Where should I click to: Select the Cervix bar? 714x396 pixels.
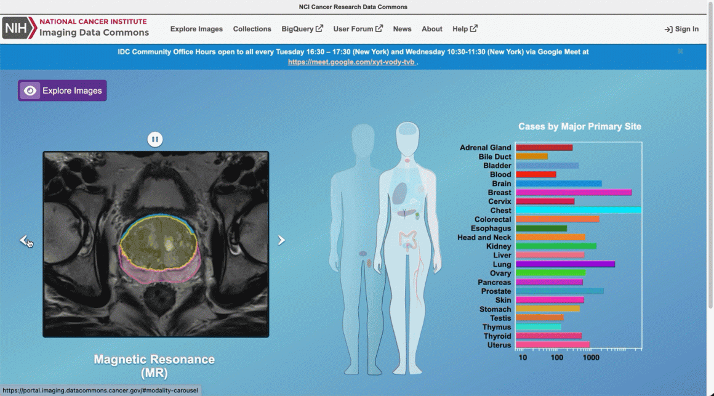point(545,201)
